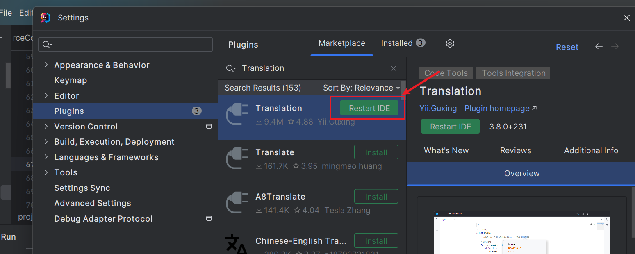Screen dimensions: 635x254
Task: Click the settings search magnifier icon
Action: click(x=47, y=45)
